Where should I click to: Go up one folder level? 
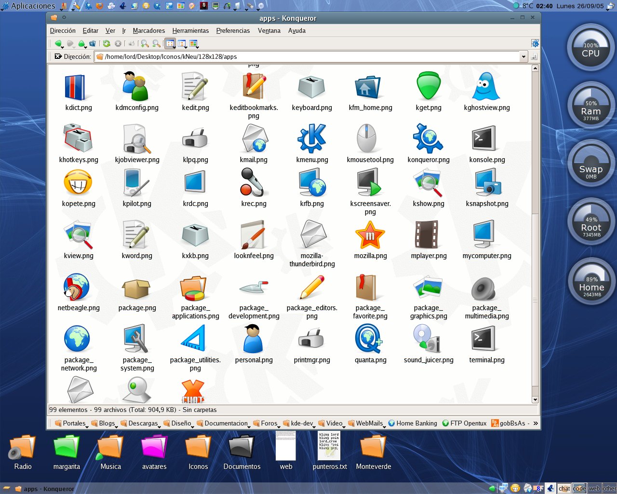81,43
